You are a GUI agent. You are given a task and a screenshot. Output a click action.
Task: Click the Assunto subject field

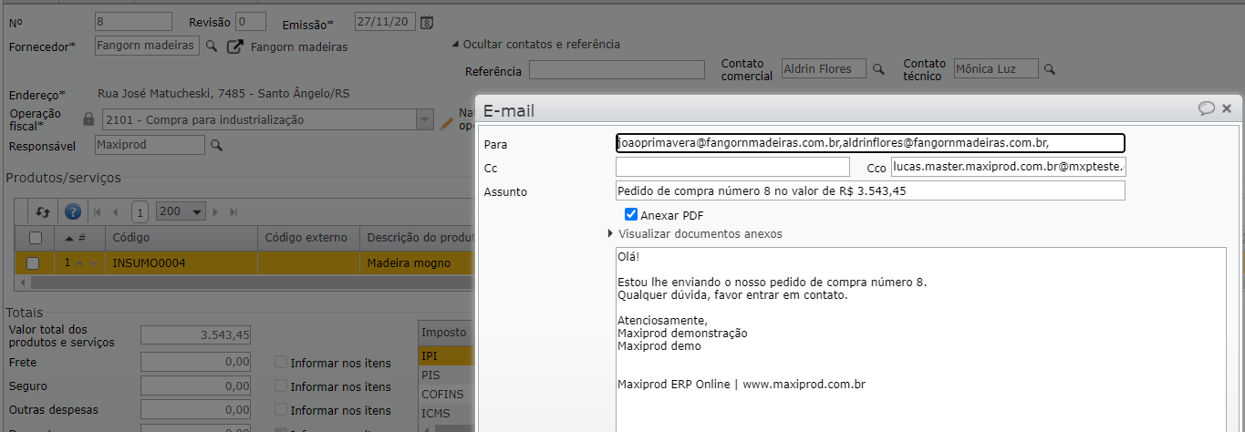[x=870, y=190]
